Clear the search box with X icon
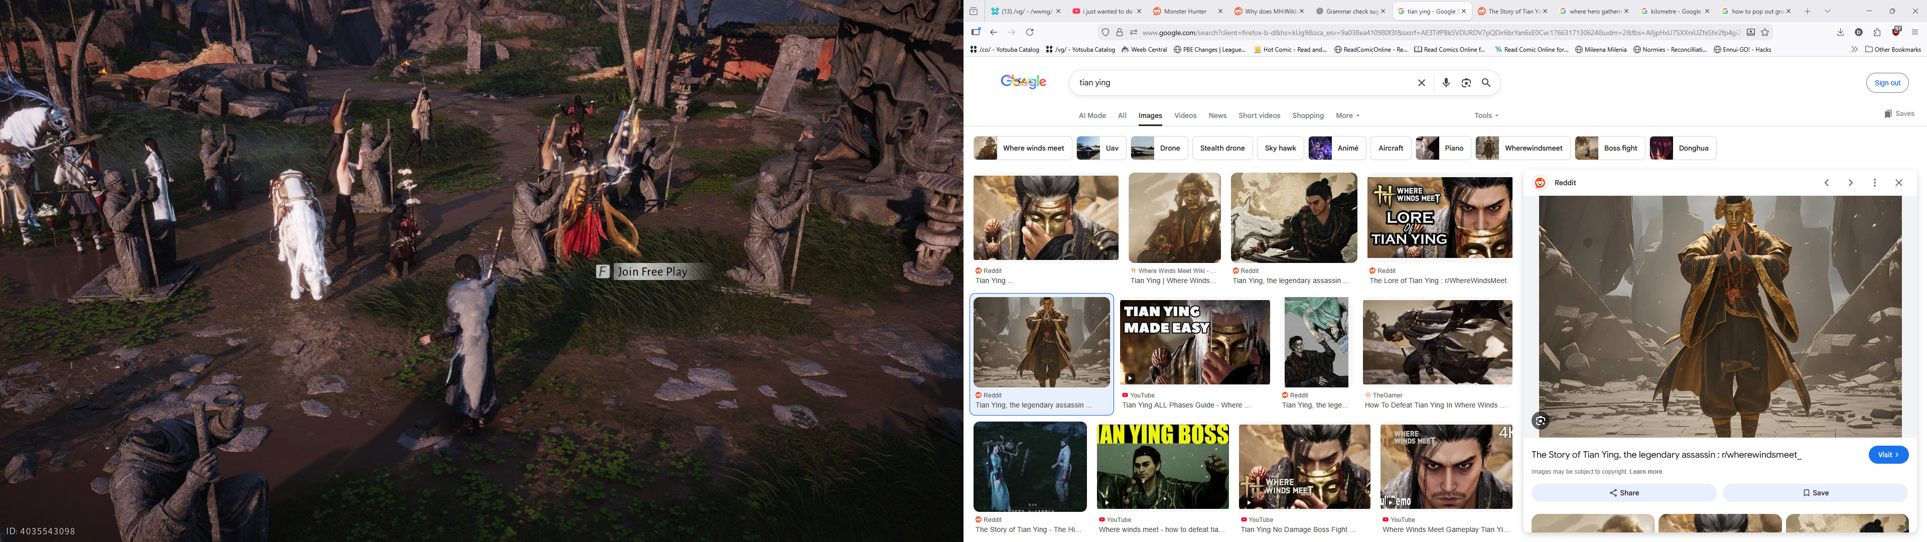 (x=1421, y=83)
